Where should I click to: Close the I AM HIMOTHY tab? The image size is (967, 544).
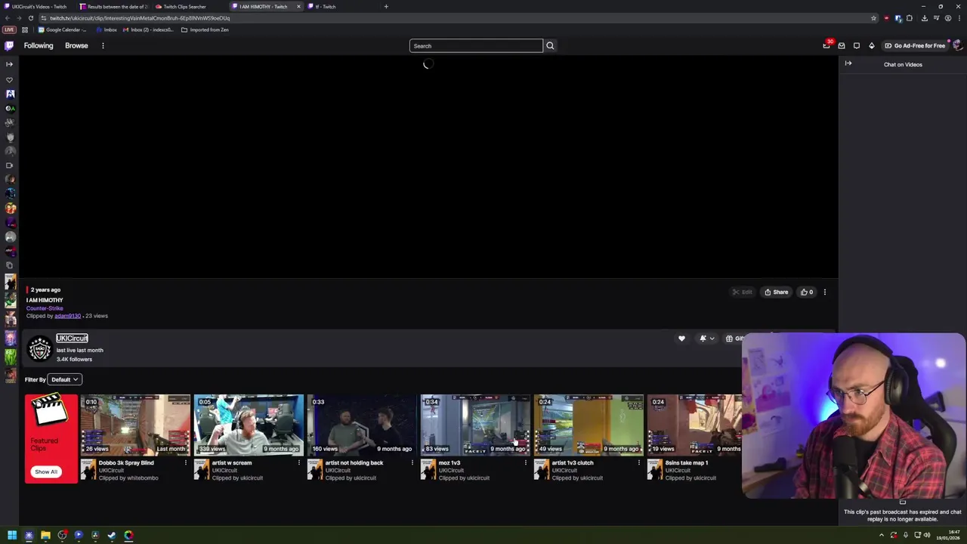point(298,7)
